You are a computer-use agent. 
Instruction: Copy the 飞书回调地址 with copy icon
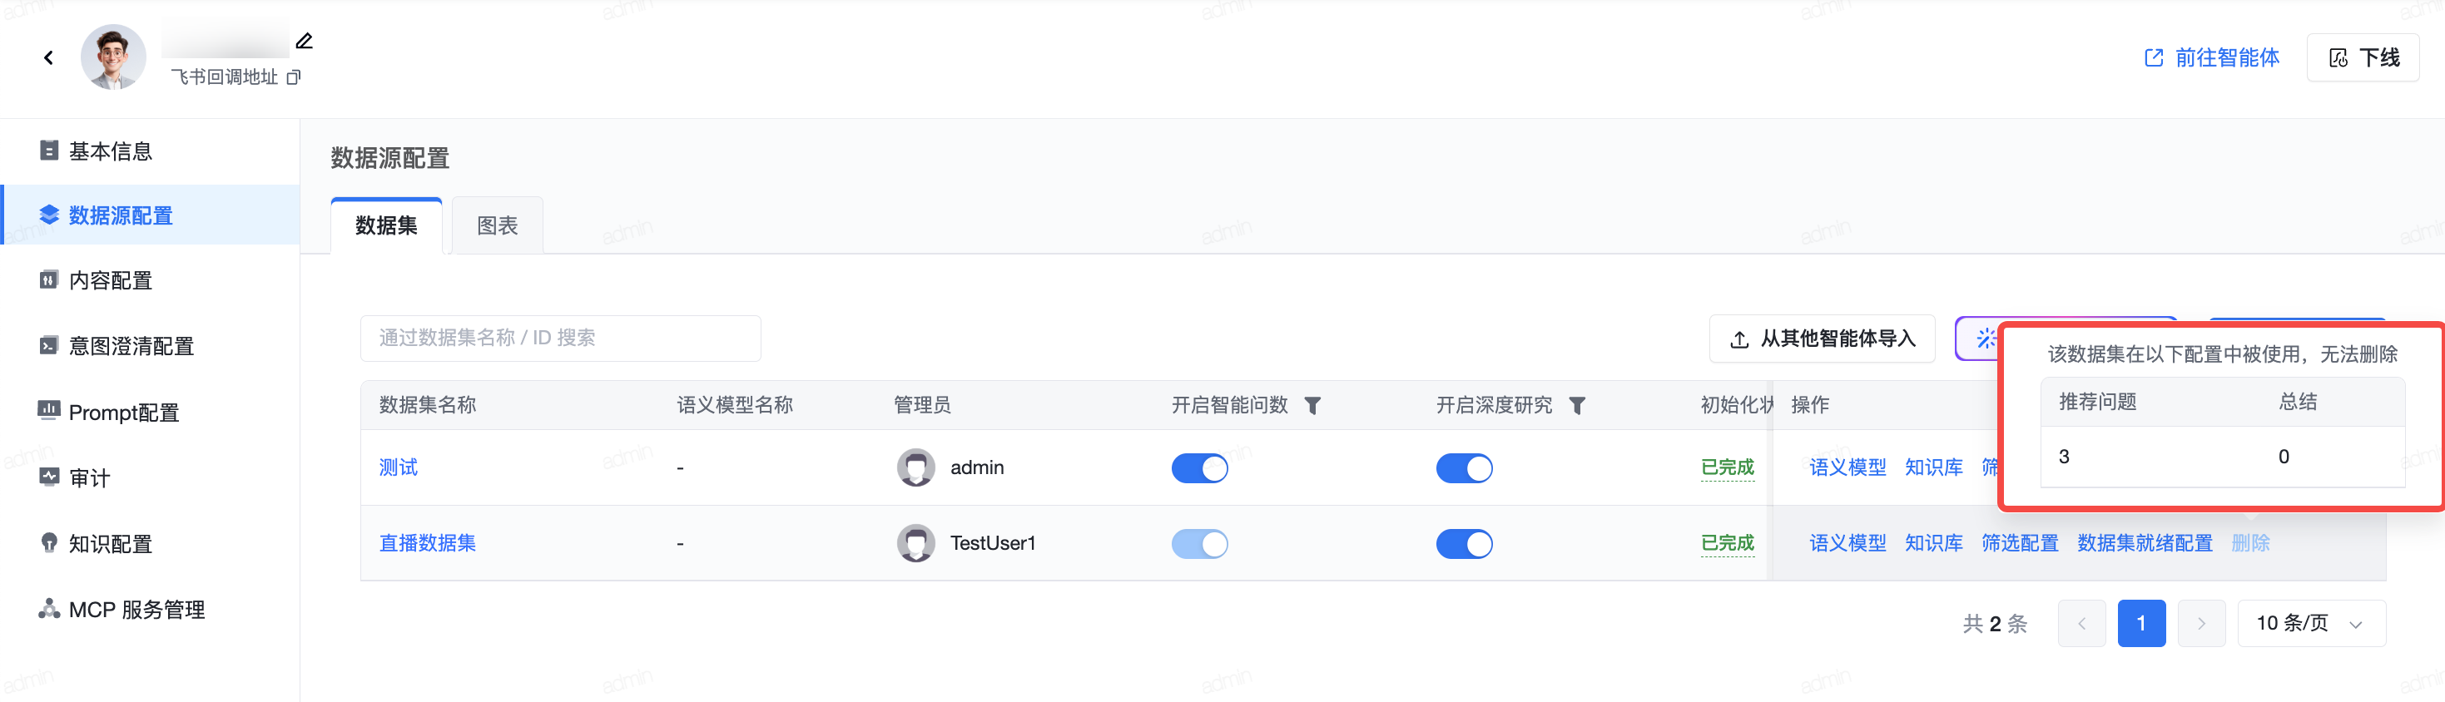click(x=293, y=78)
